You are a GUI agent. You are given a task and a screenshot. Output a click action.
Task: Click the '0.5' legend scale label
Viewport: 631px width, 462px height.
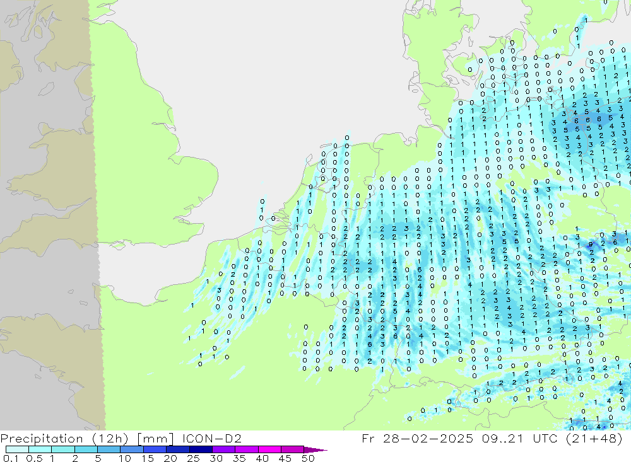pos(34,458)
